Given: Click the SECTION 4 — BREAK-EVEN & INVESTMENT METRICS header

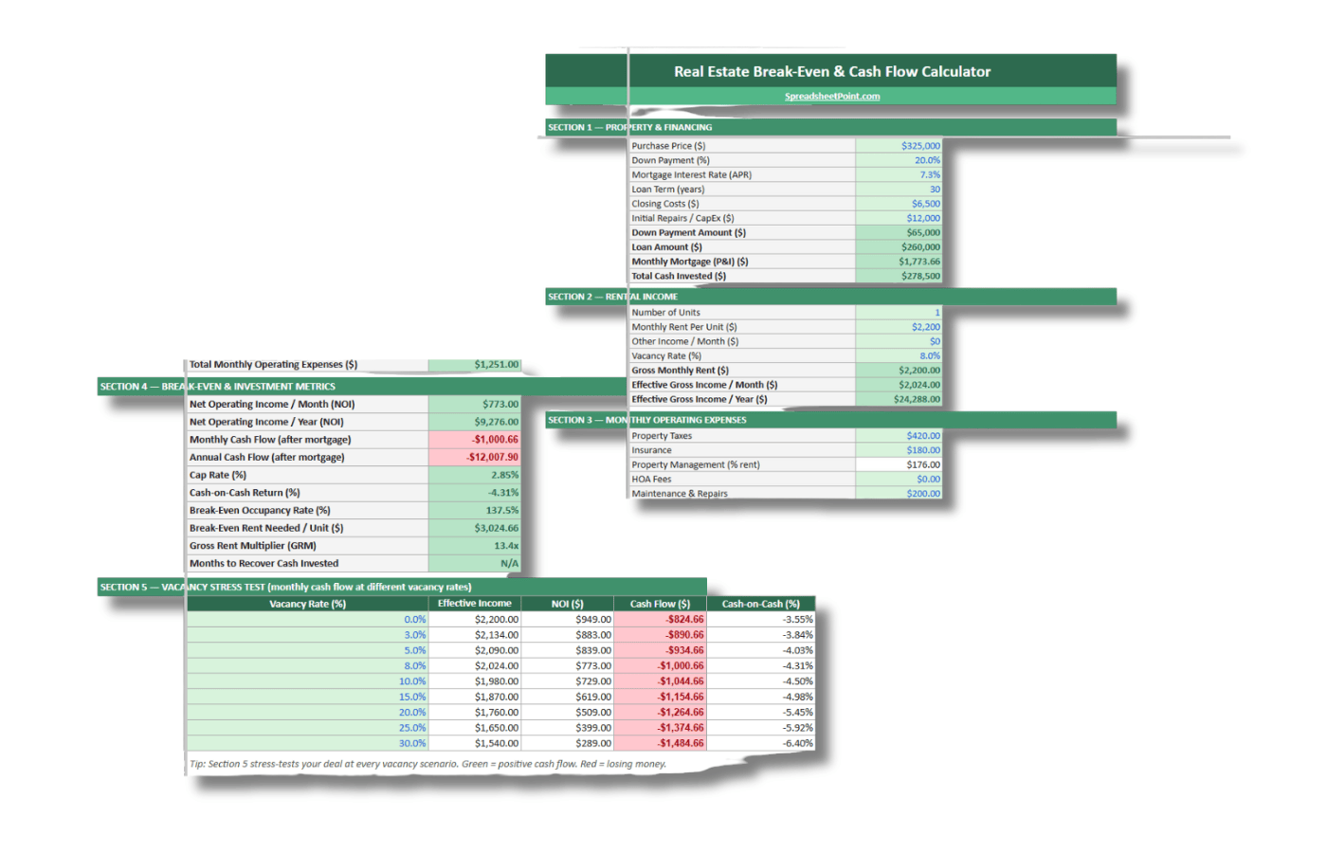Looking at the screenshot, I should [216, 386].
